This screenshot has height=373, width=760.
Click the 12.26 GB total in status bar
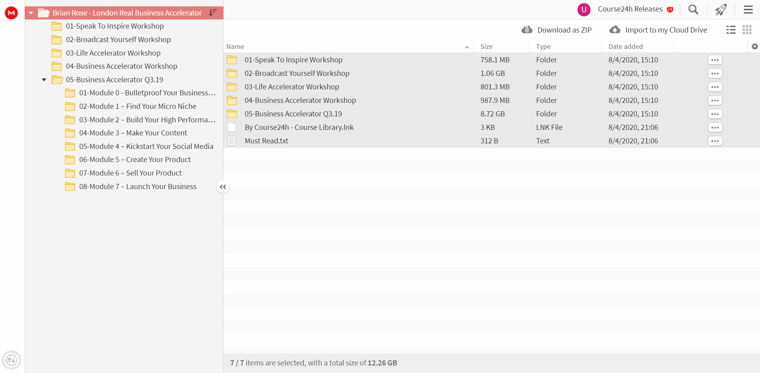pyautogui.click(x=382, y=363)
